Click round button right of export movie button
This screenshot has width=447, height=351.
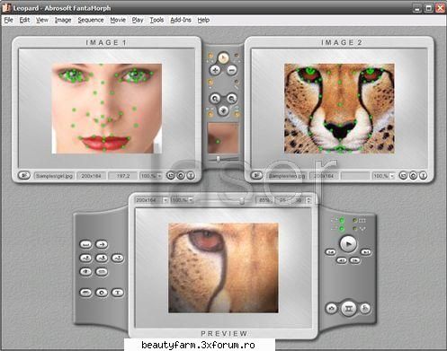pos(365,308)
